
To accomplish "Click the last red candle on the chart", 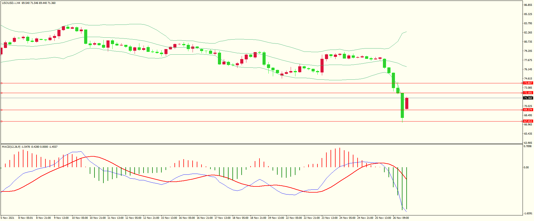I will click(407, 103).
